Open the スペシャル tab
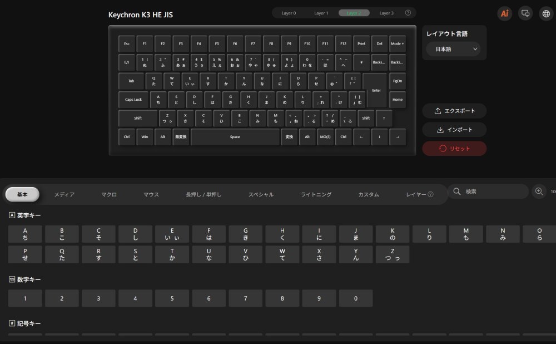The width and height of the screenshot is (556, 344). click(x=261, y=194)
